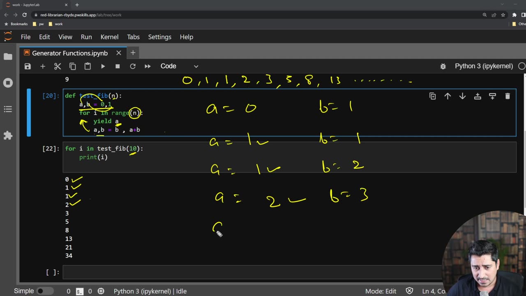Open the Bookmarks bookmark folder

coord(16,24)
